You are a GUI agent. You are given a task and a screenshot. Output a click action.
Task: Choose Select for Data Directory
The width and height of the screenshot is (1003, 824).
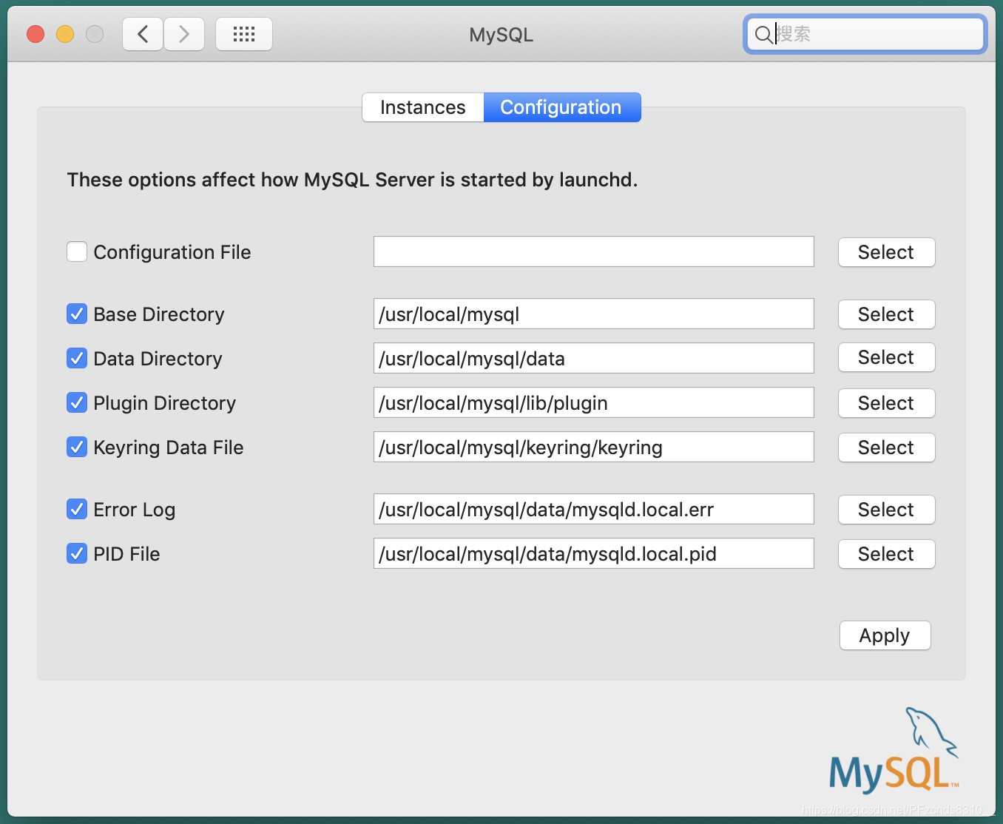click(886, 357)
